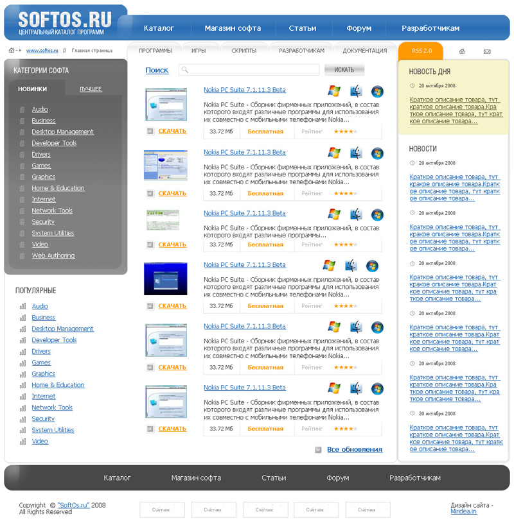Click Vista orb icon of the sixth listing
Image resolution: width=514 pixels, height=532 pixels.
(x=377, y=388)
